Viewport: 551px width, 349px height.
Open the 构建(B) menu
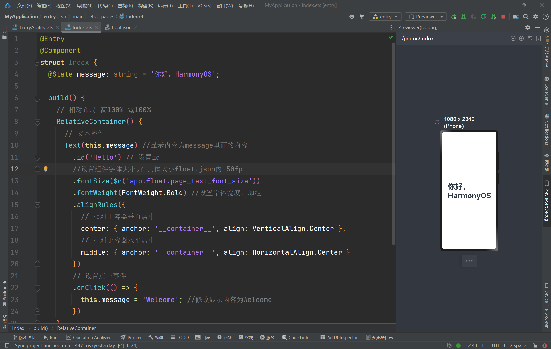click(x=145, y=6)
